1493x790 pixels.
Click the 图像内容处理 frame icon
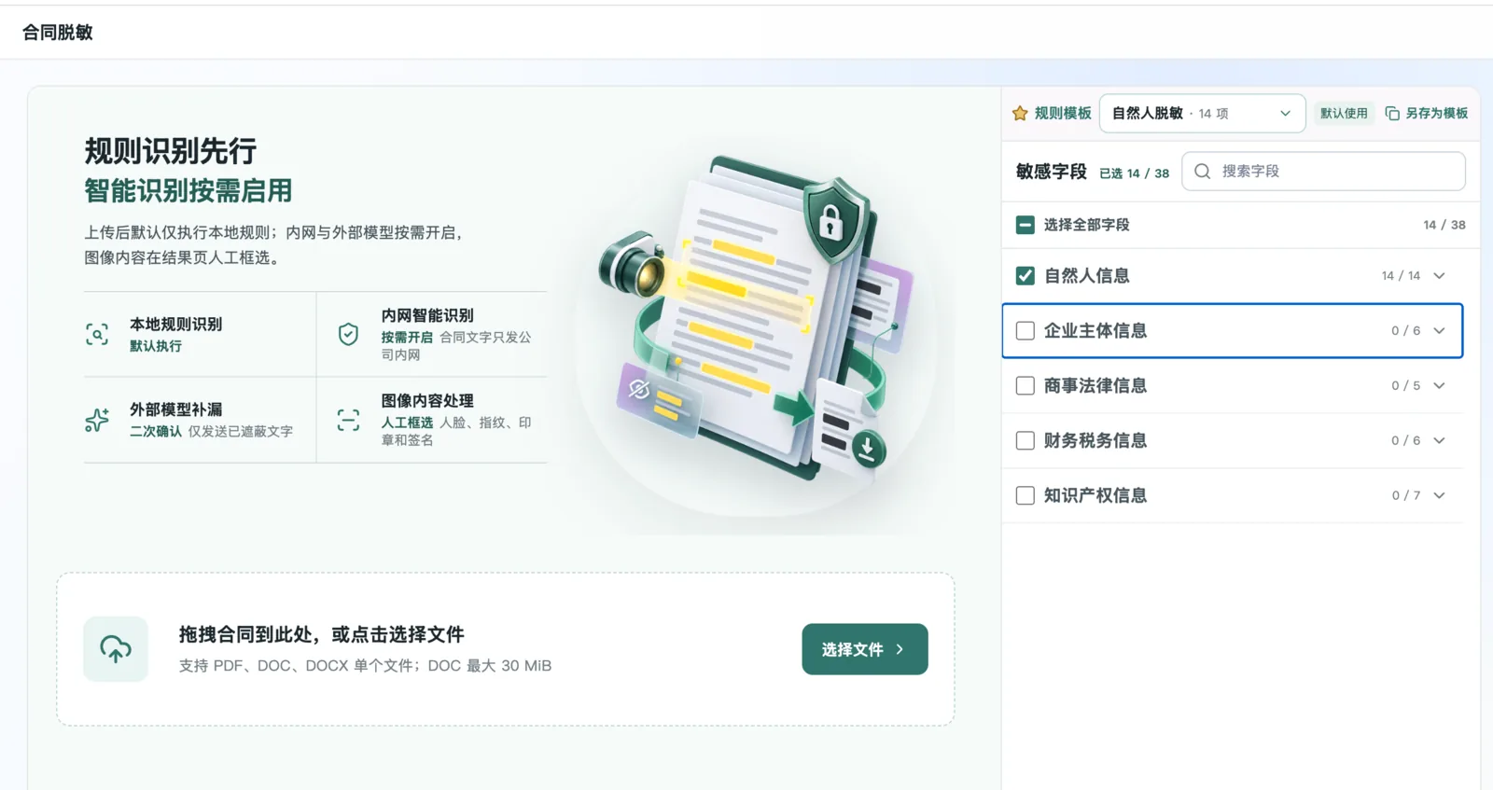pyautogui.click(x=348, y=420)
